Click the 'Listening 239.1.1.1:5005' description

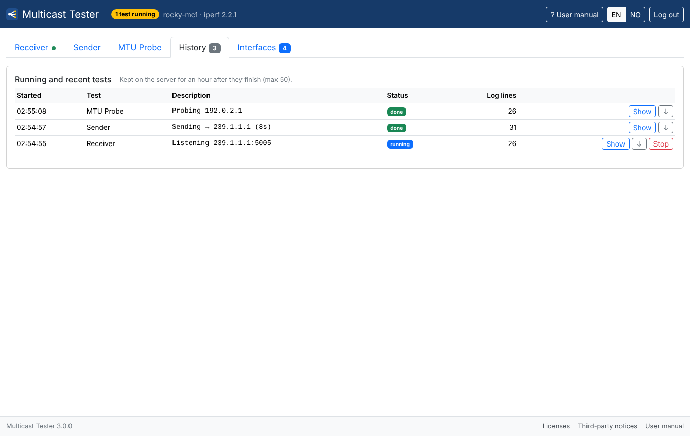222,143
